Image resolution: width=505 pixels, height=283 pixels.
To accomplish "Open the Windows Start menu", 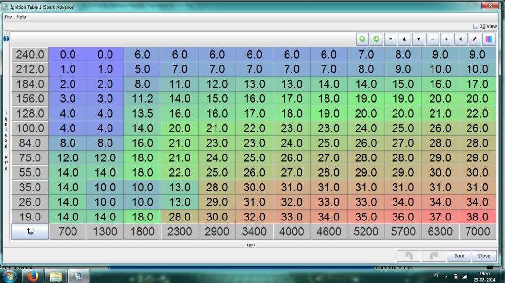I will (x=10, y=276).
